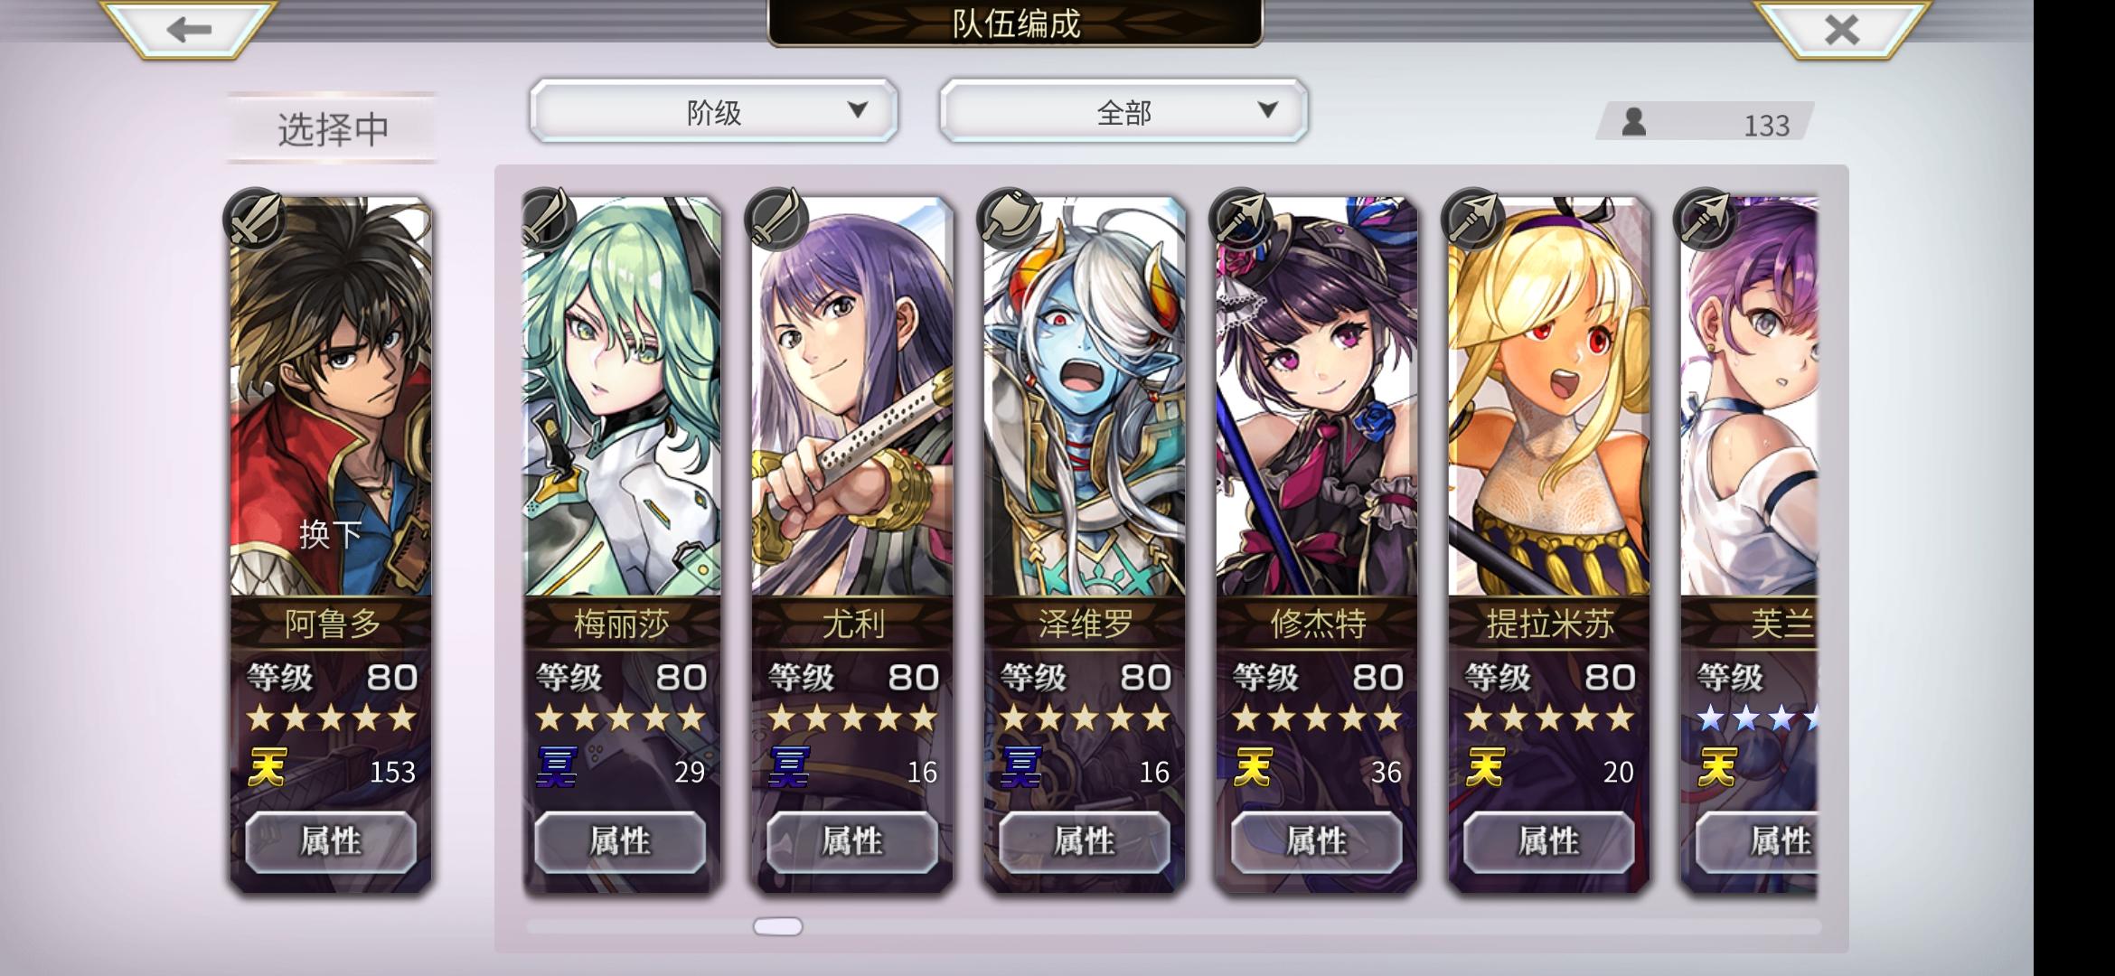Select 尤利 character portrait

[x=852, y=398]
